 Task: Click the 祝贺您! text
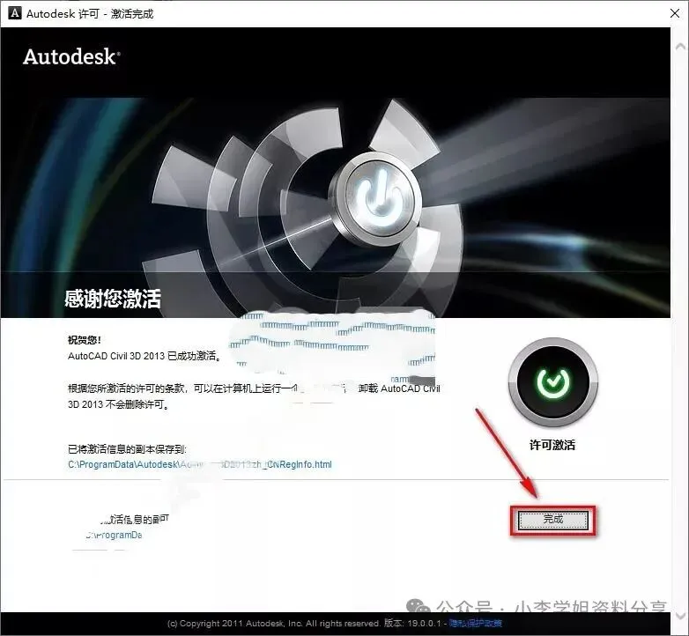click(85, 340)
